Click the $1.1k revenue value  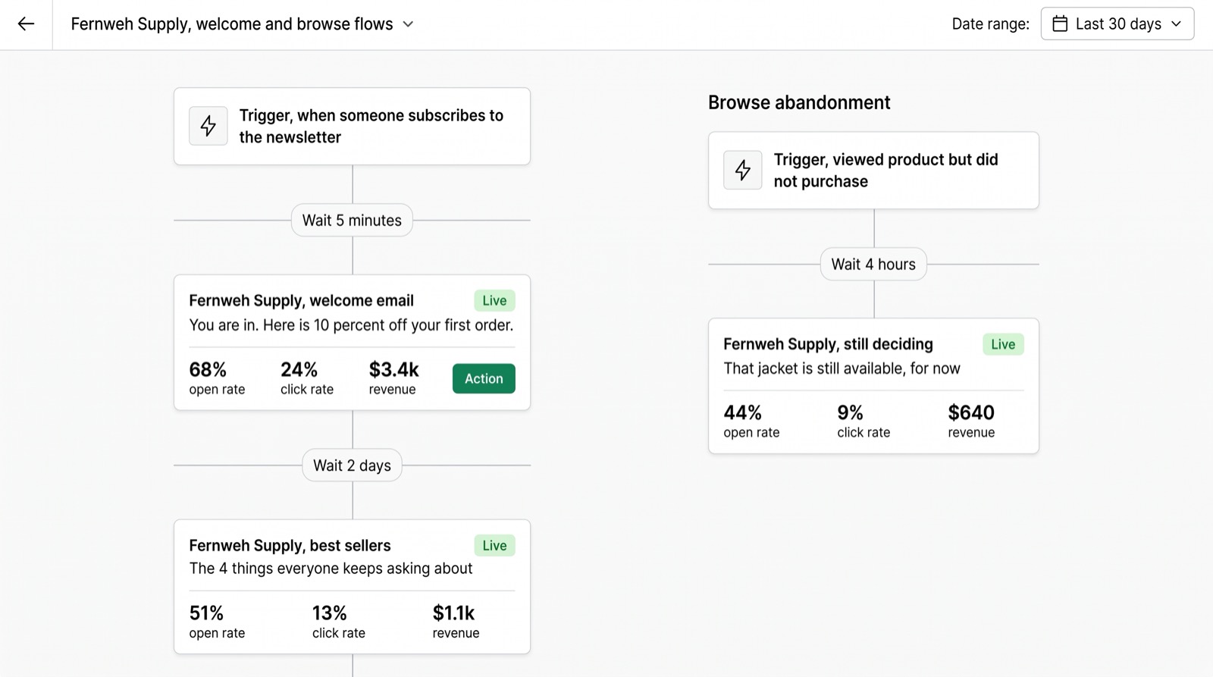[x=453, y=613]
